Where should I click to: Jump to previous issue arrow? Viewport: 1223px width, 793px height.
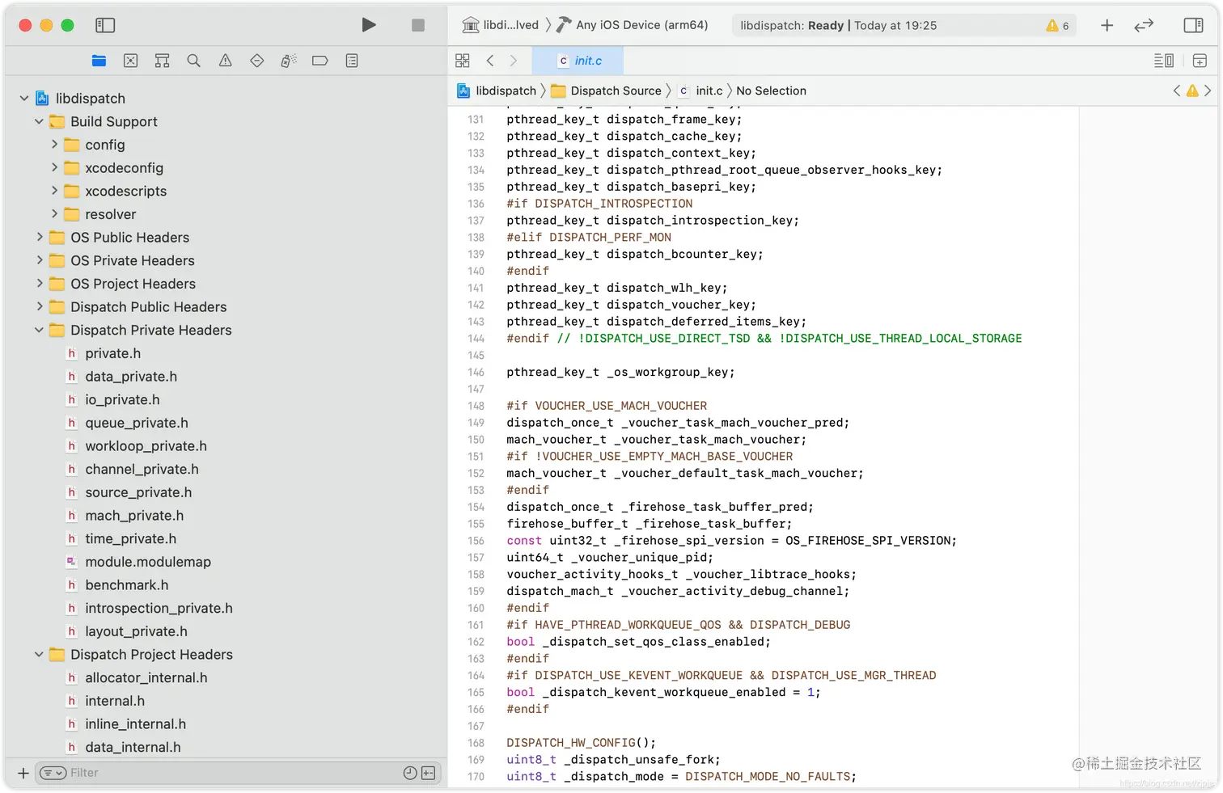[x=1177, y=91]
